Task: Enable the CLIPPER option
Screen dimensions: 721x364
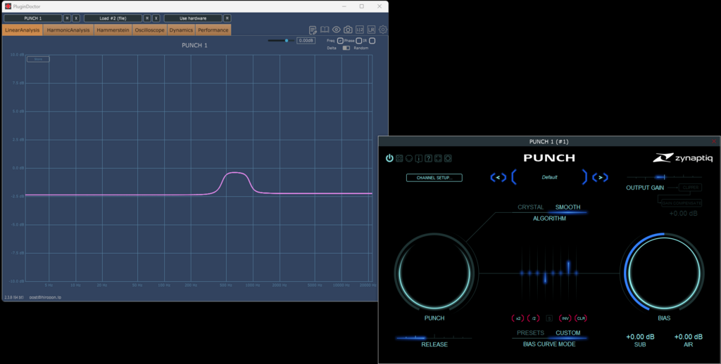Action: tap(691, 188)
